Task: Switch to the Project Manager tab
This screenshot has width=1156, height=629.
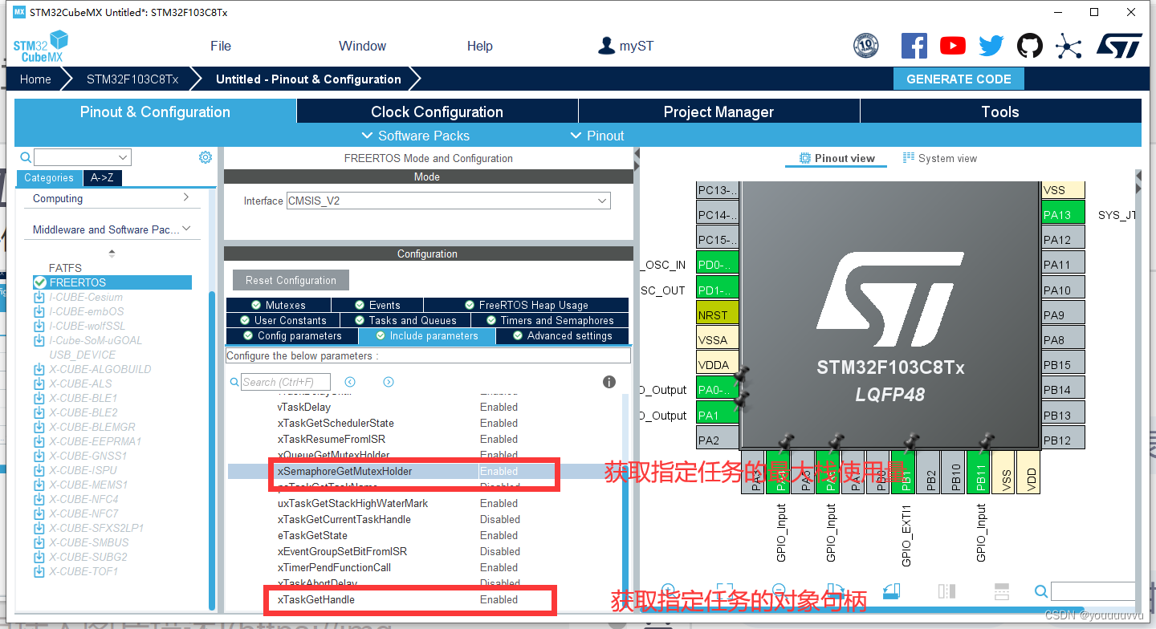Action: point(719,112)
